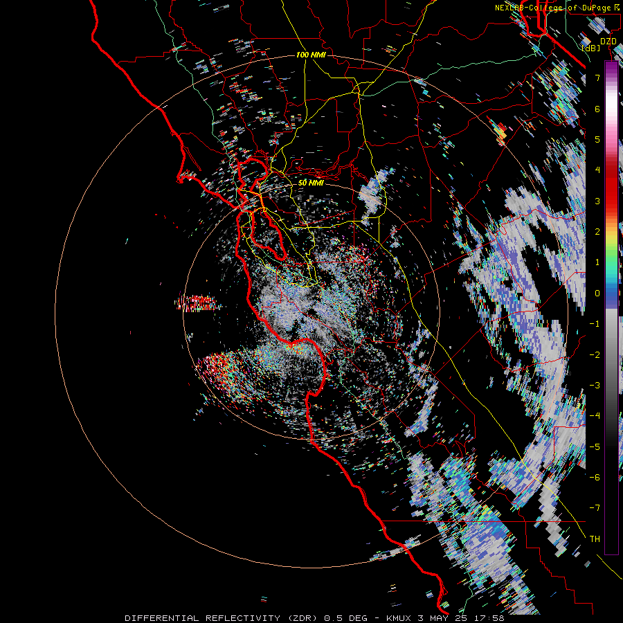Select the "[dB]" units label above the color scale
Image resolution: width=623 pixels, height=623 pixels.
591,48
